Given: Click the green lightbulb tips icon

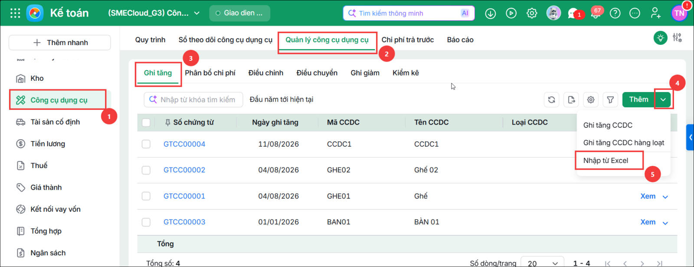Looking at the screenshot, I should (x=661, y=38).
